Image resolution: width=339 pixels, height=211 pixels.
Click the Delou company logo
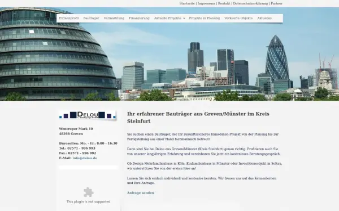[x=88, y=115]
